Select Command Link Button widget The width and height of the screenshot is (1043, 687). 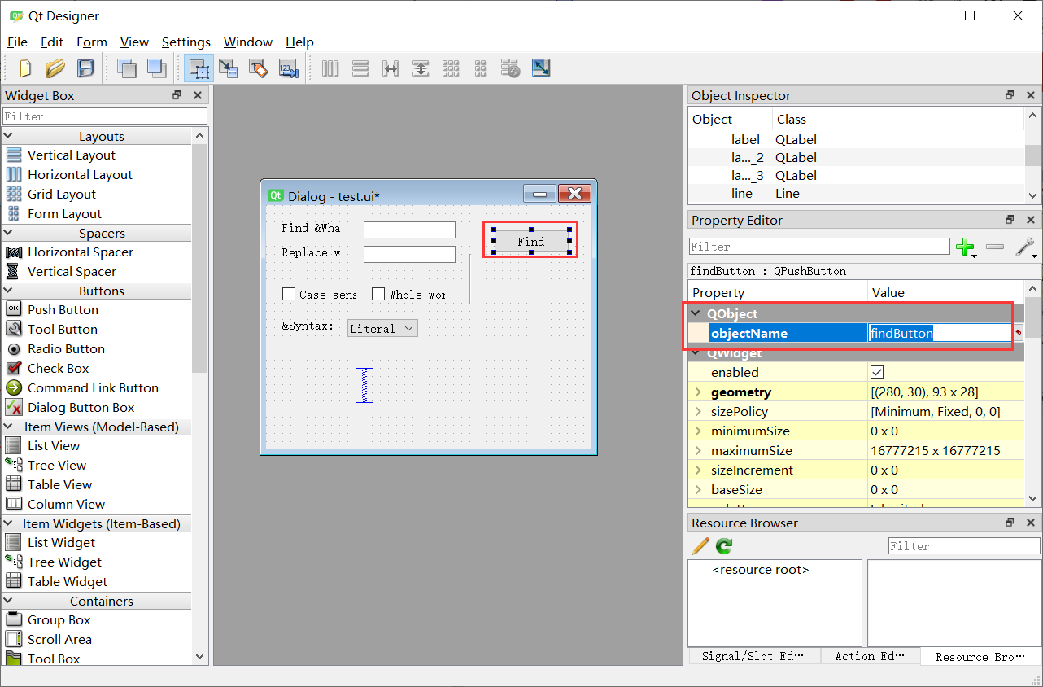tap(93, 387)
